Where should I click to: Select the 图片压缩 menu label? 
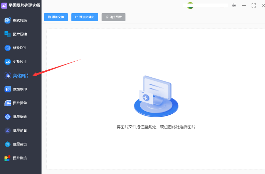point(20,34)
